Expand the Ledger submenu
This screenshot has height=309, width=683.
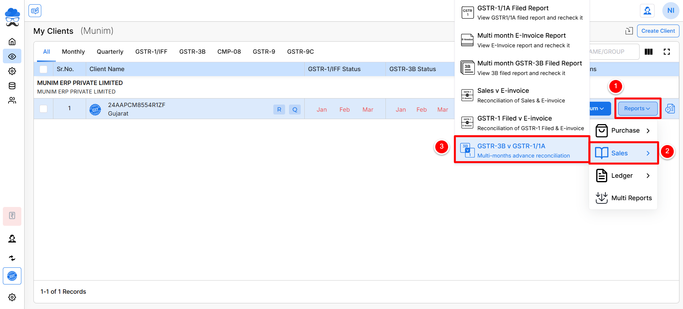623,176
